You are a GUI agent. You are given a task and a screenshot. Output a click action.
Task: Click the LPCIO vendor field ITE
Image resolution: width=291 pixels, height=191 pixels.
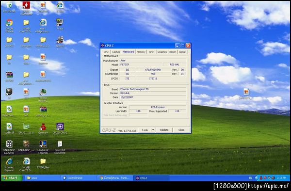pyautogui.click(x=127, y=79)
